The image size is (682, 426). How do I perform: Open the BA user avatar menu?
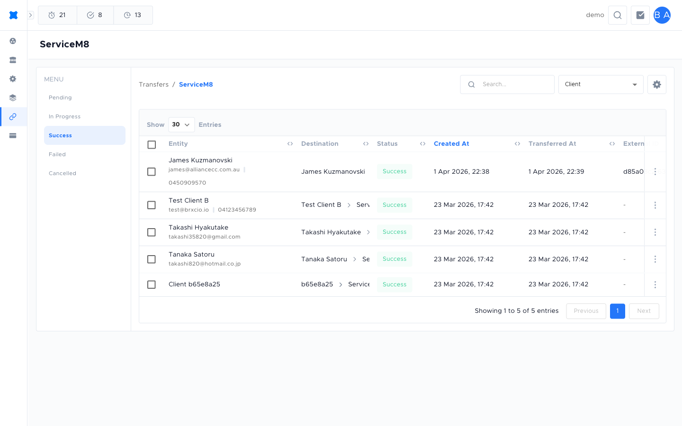point(662,15)
